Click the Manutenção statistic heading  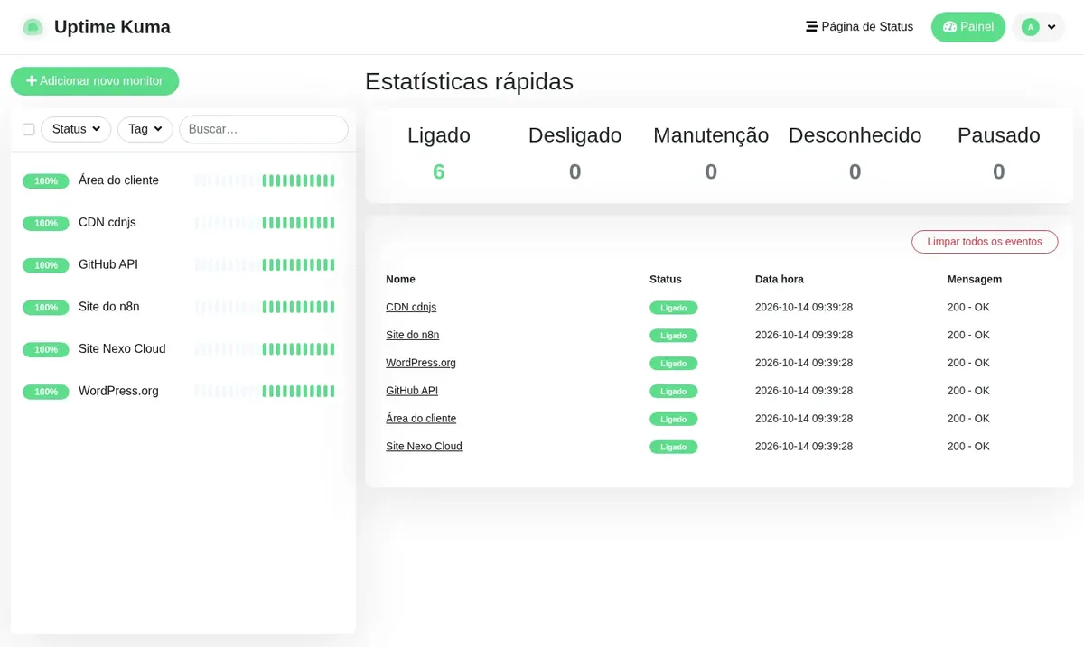click(x=711, y=135)
